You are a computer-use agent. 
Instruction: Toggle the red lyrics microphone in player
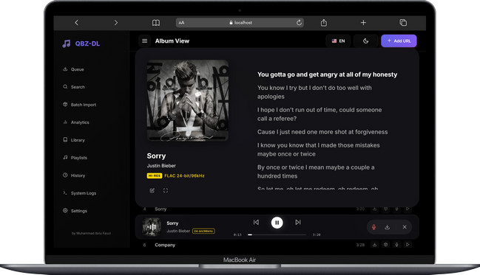point(373,227)
